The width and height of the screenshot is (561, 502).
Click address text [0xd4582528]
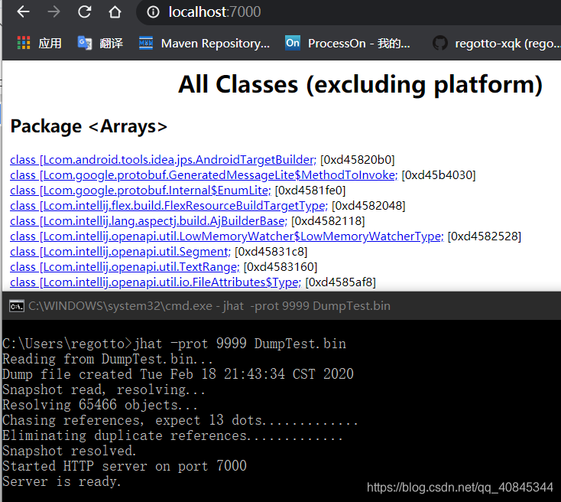pos(485,236)
